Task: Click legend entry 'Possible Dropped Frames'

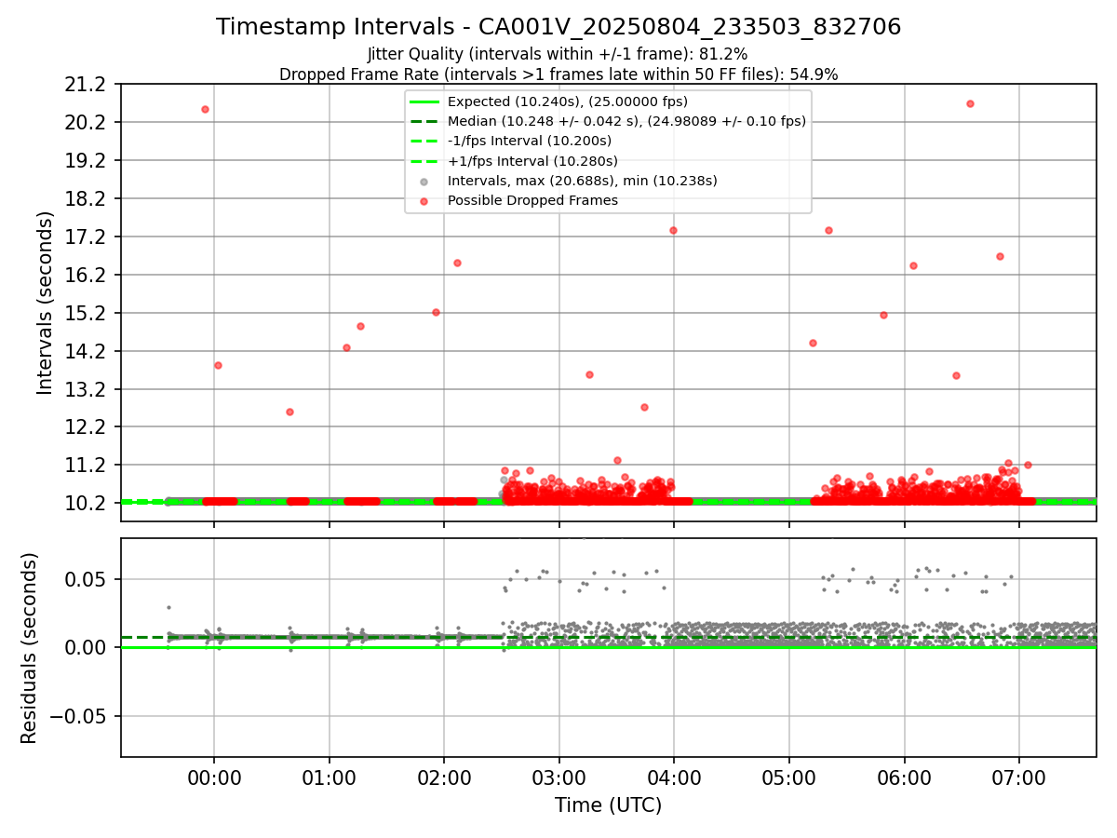Action: click(532, 200)
